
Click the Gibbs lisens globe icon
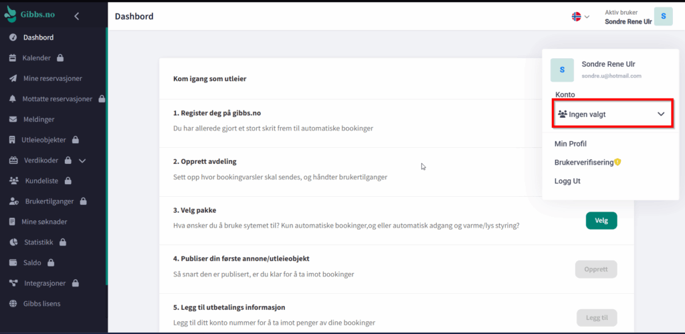pos(13,304)
